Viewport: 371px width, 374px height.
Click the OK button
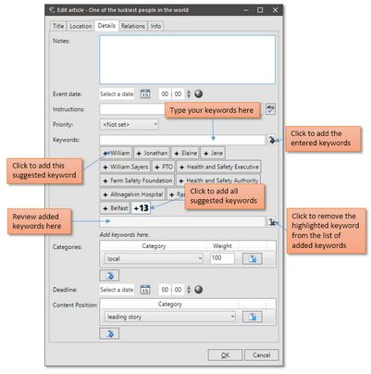pos(225,355)
